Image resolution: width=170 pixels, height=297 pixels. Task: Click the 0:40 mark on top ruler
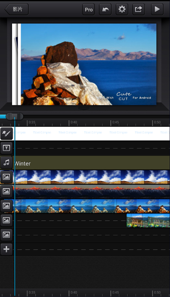(x=73, y=122)
